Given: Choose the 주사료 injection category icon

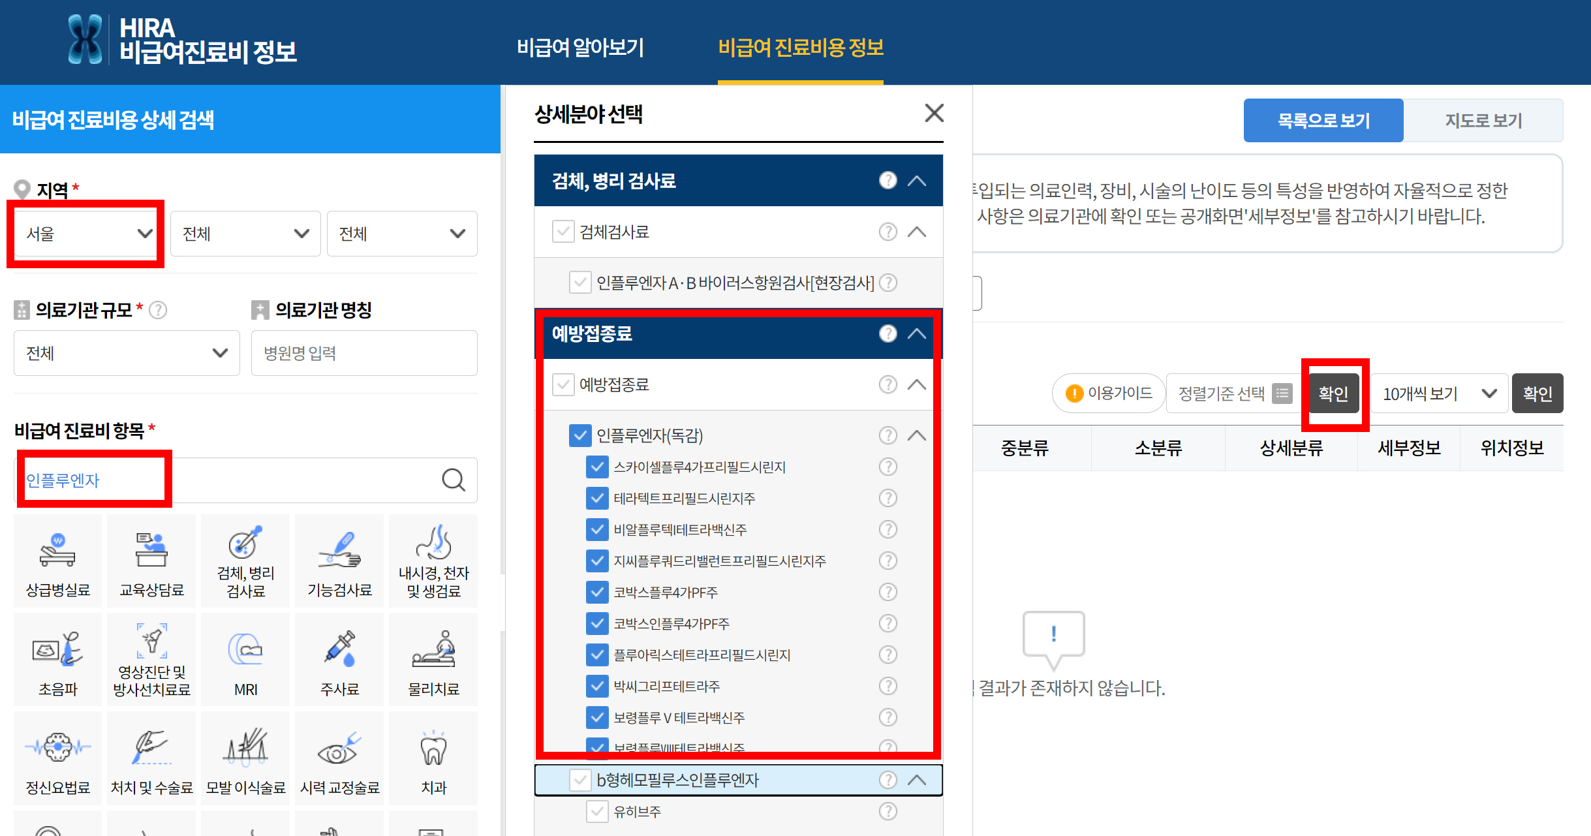Looking at the screenshot, I should [339, 659].
